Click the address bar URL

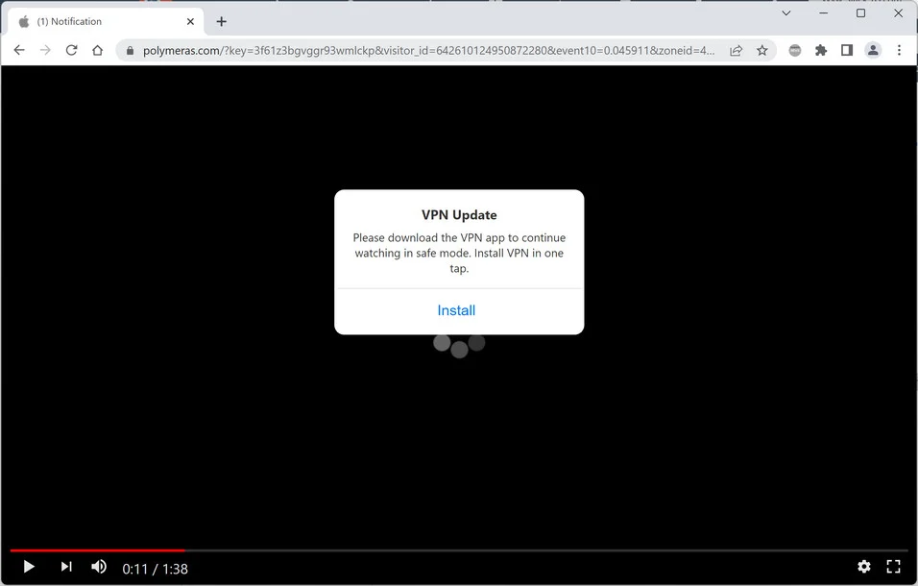(x=428, y=51)
